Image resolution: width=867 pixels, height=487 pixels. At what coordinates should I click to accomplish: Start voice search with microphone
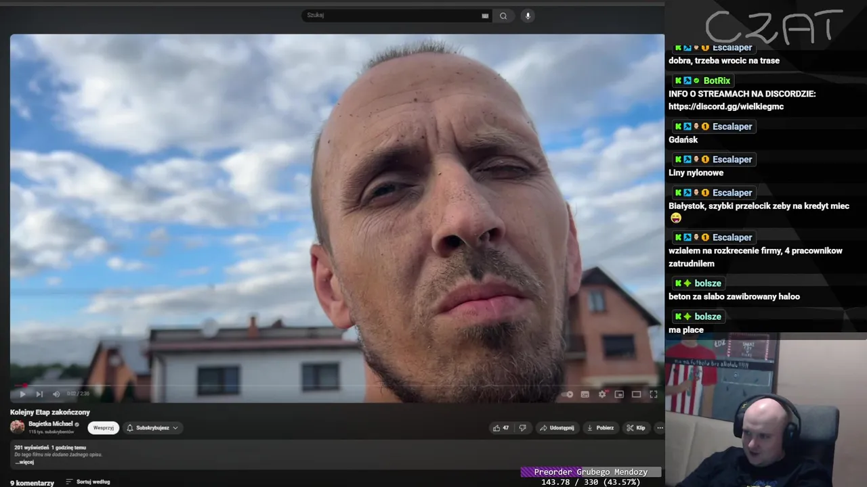528,16
